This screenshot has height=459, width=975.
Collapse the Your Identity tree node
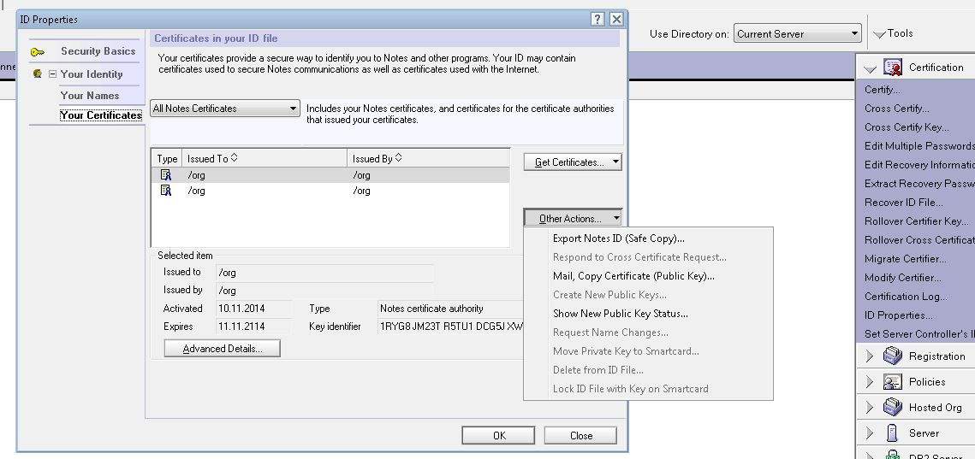click(x=52, y=74)
